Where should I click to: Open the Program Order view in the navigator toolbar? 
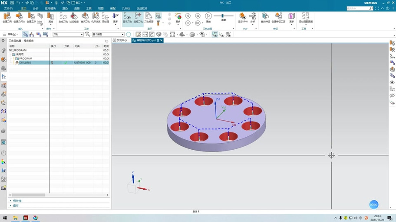pos(25,34)
